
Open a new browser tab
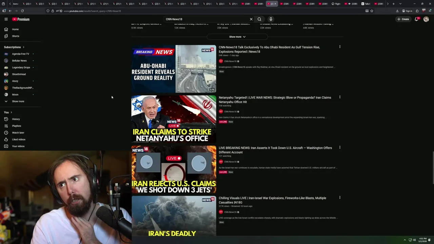tap(393, 4)
